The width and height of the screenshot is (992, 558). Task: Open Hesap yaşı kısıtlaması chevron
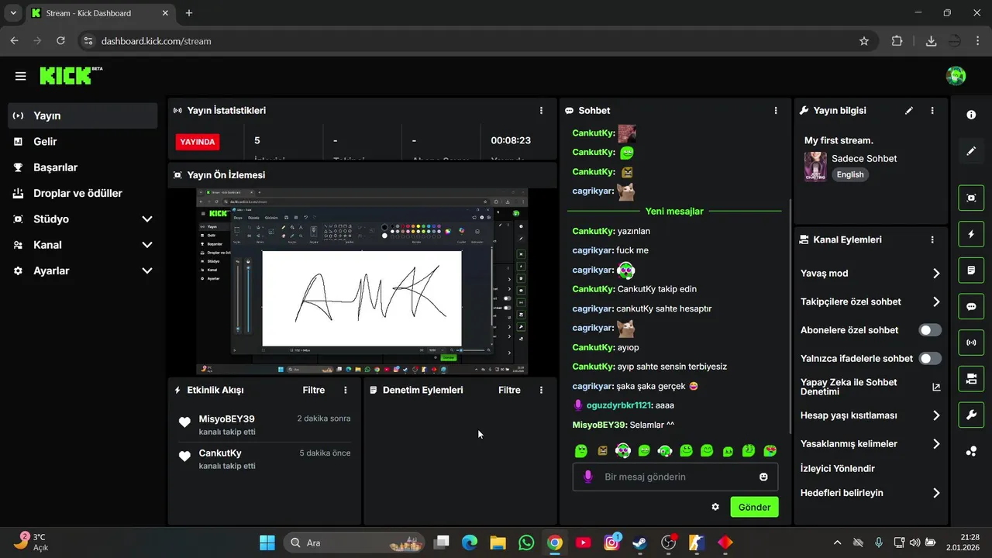tap(936, 415)
